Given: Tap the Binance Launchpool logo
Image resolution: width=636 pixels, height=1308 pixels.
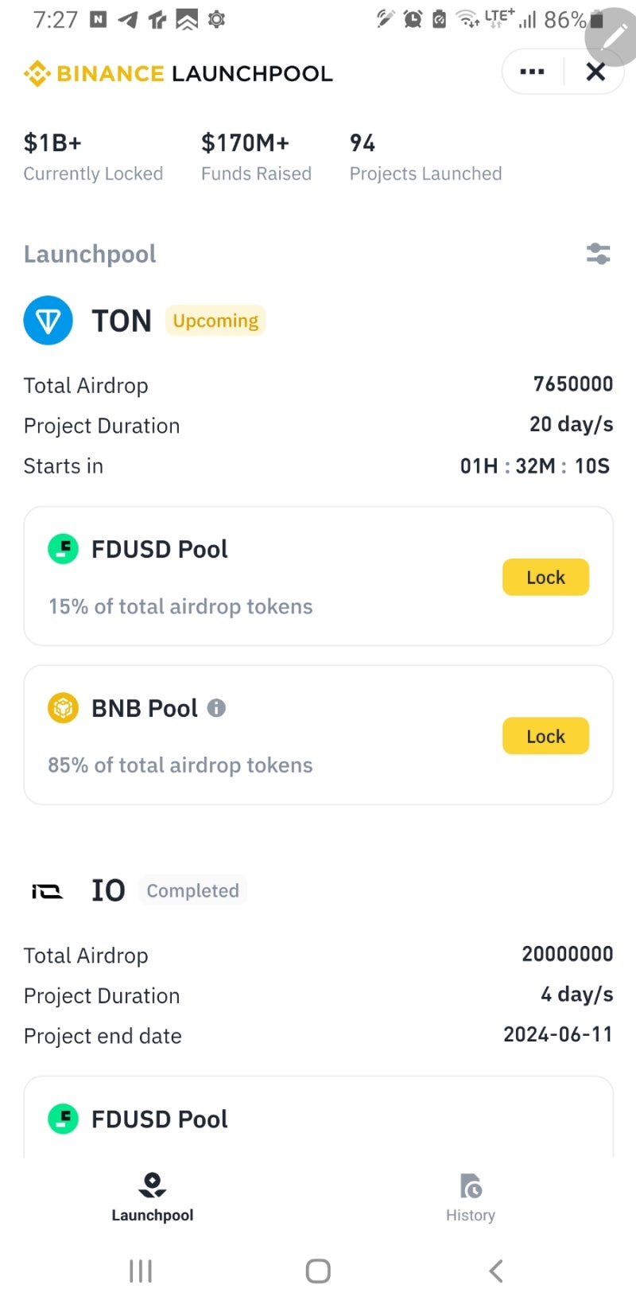Looking at the screenshot, I should (x=178, y=73).
